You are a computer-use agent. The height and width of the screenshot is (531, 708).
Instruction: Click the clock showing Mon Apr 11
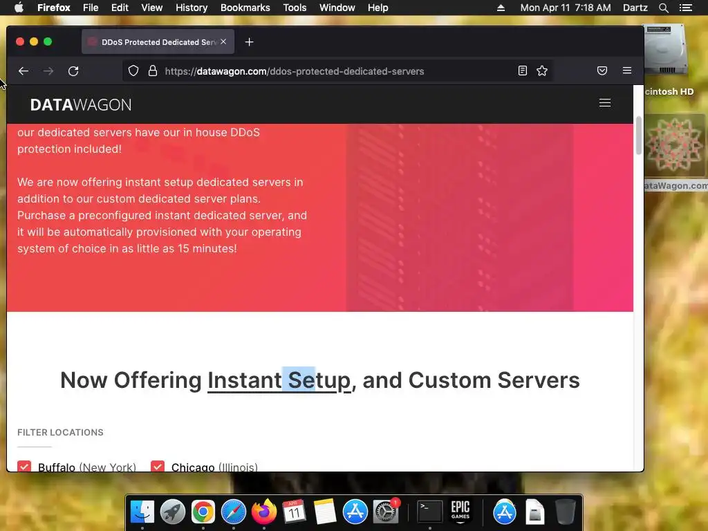click(566, 8)
